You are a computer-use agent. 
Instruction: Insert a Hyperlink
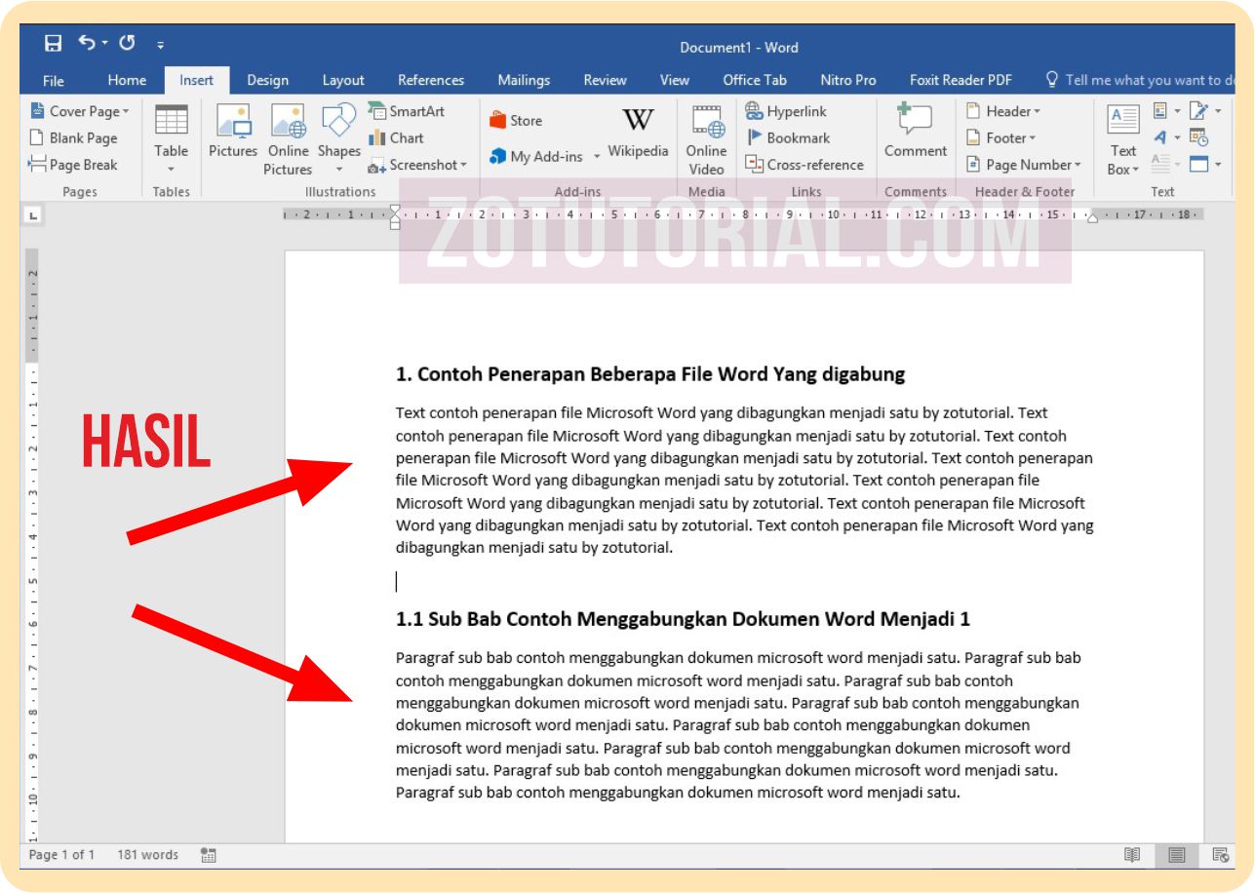coord(785,111)
